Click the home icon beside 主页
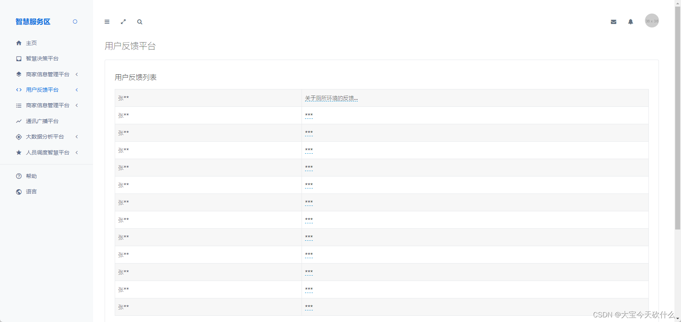681x322 pixels. coord(19,43)
